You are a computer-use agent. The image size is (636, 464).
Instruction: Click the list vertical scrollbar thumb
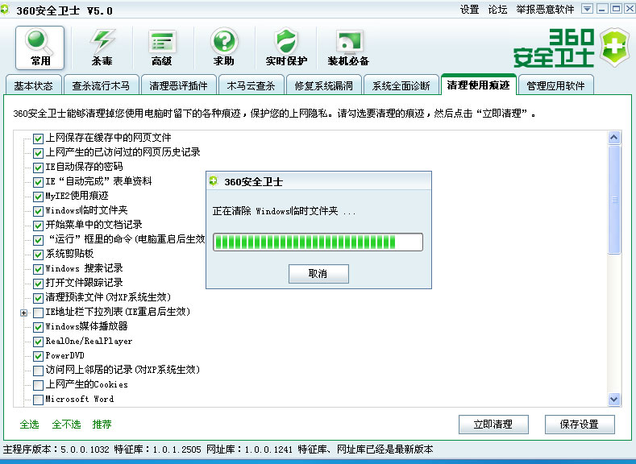click(614, 200)
